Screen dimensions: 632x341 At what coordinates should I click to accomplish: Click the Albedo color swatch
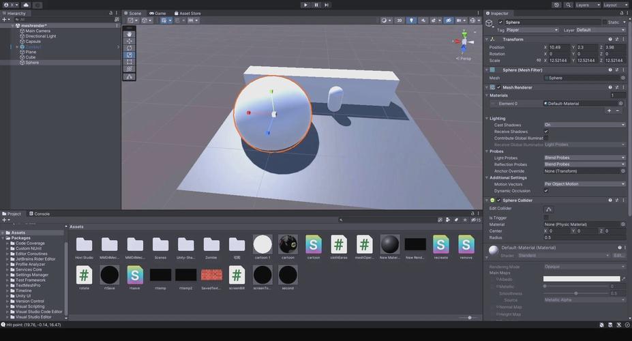coord(582,279)
